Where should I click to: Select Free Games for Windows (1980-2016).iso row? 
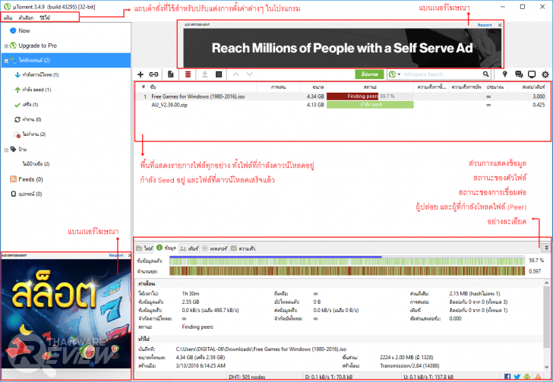click(341, 96)
